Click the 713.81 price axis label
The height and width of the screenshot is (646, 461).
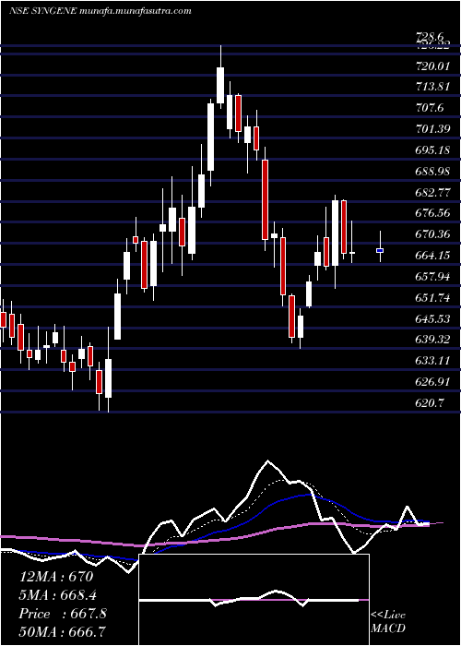coord(432,87)
